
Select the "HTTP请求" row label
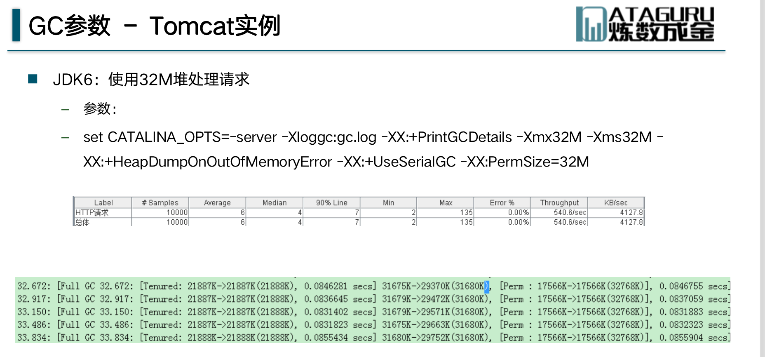pos(92,212)
